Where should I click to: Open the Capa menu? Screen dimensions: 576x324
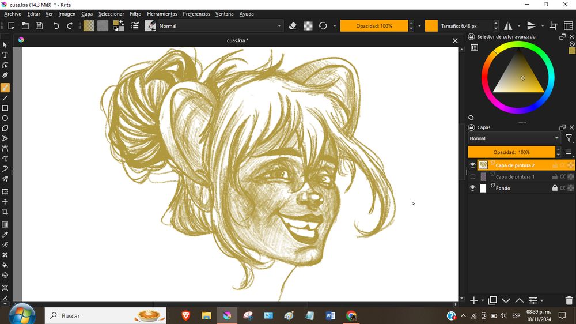(87, 14)
